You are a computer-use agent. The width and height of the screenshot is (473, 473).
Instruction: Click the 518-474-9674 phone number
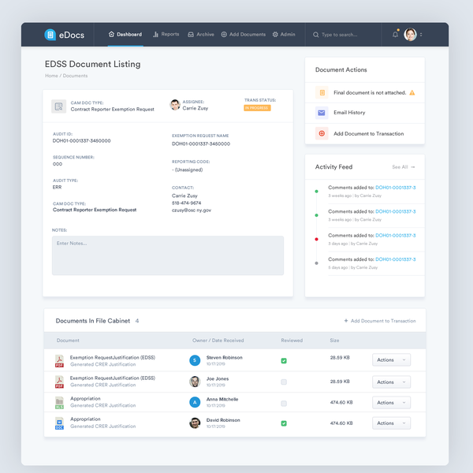point(186,203)
